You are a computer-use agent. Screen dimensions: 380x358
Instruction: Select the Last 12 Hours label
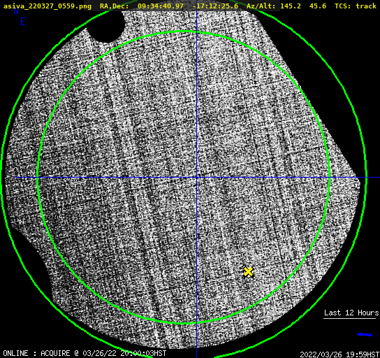click(x=351, y=313)
